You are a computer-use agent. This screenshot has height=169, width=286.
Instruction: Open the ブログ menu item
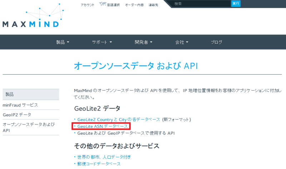tap(217, 42)
